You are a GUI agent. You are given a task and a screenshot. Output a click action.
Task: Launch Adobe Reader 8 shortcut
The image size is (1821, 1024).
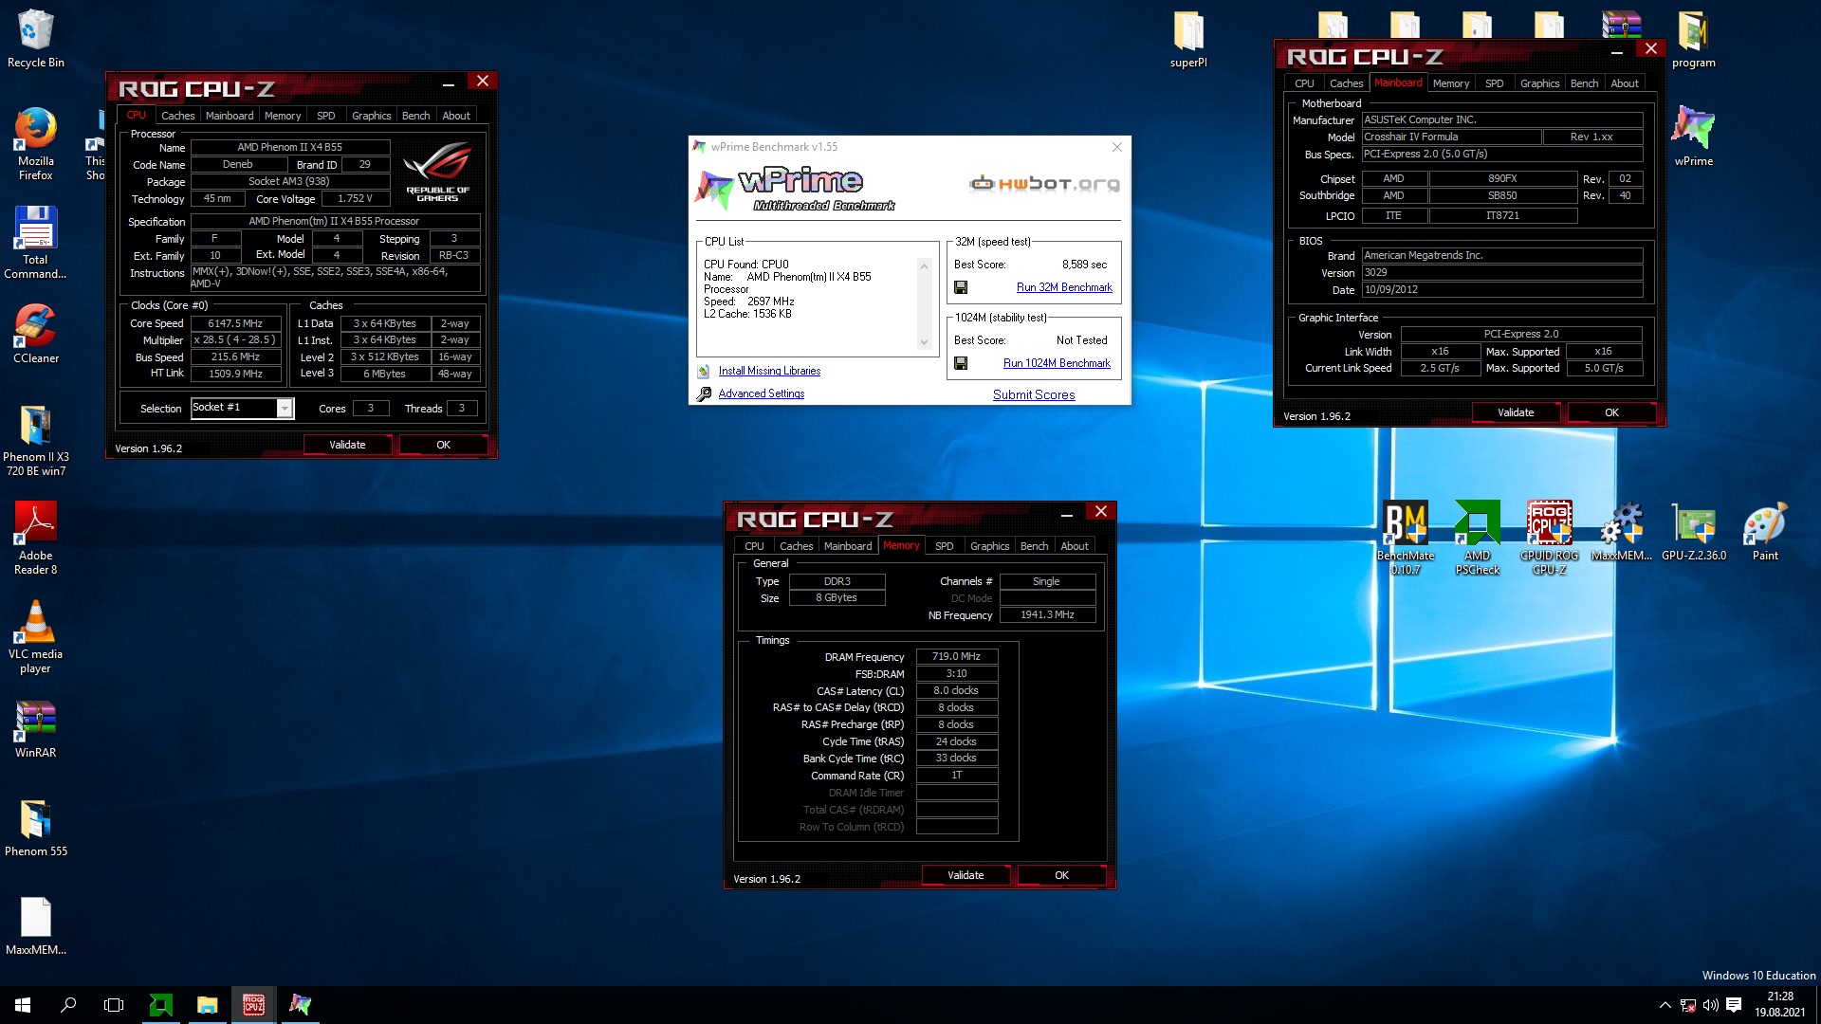tap(36, 539)
